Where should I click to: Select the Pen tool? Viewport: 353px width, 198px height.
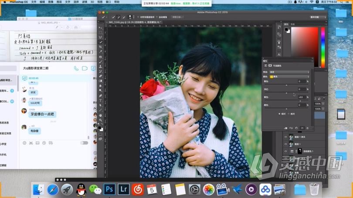tap(100, 96)
